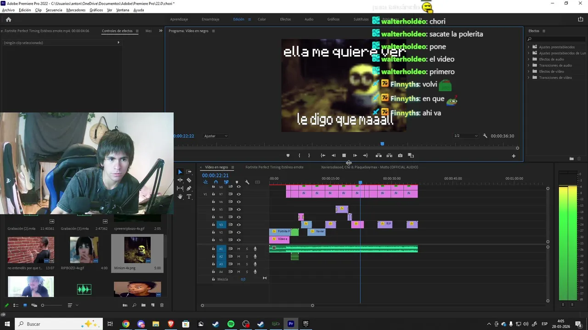Open the Edición workspace menu icon
Viewport: 588px width, 330px height.
249,19
